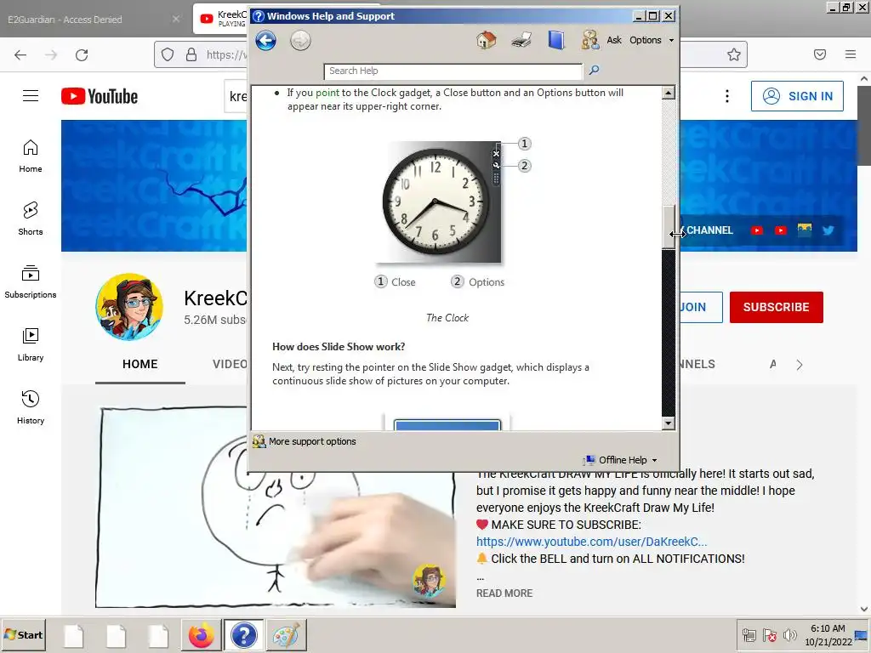Open the Twitter icon in channel banner
Image resolution: width=871 pixels, height=653 pixels.
828,230
